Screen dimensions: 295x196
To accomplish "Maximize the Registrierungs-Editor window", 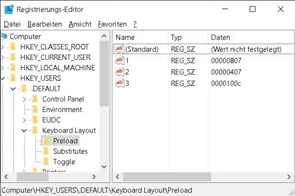I will [253, 9].
